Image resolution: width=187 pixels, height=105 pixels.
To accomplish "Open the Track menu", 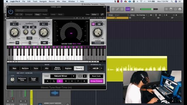I will [35, 1].
